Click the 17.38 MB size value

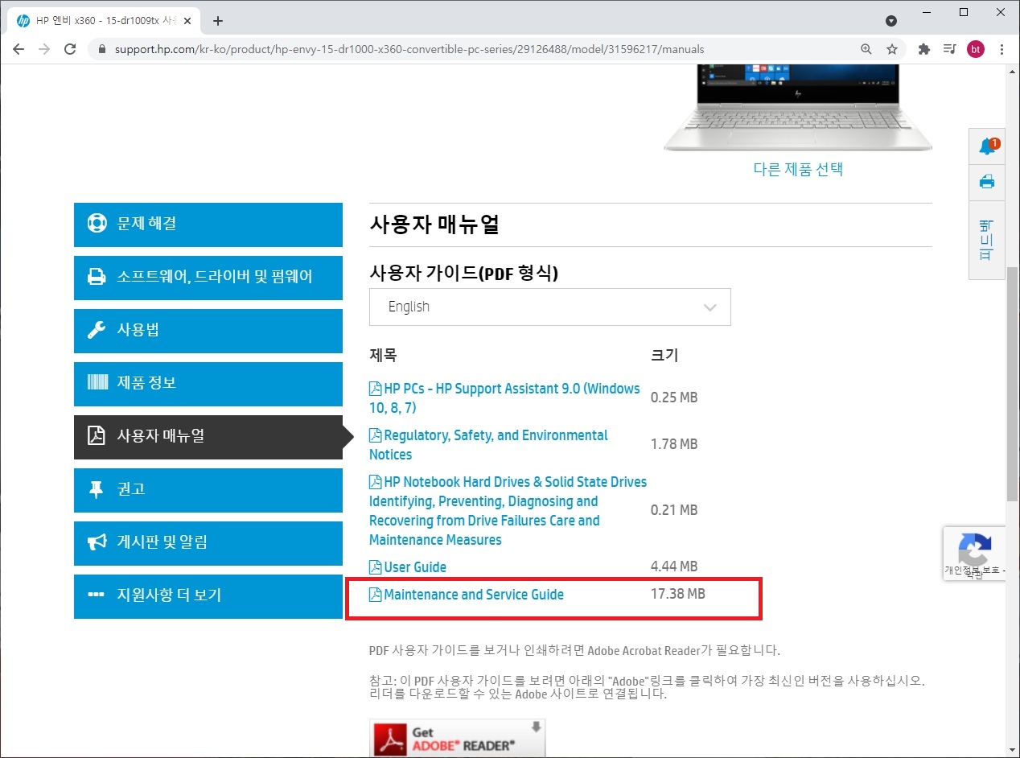click(678, 595)
